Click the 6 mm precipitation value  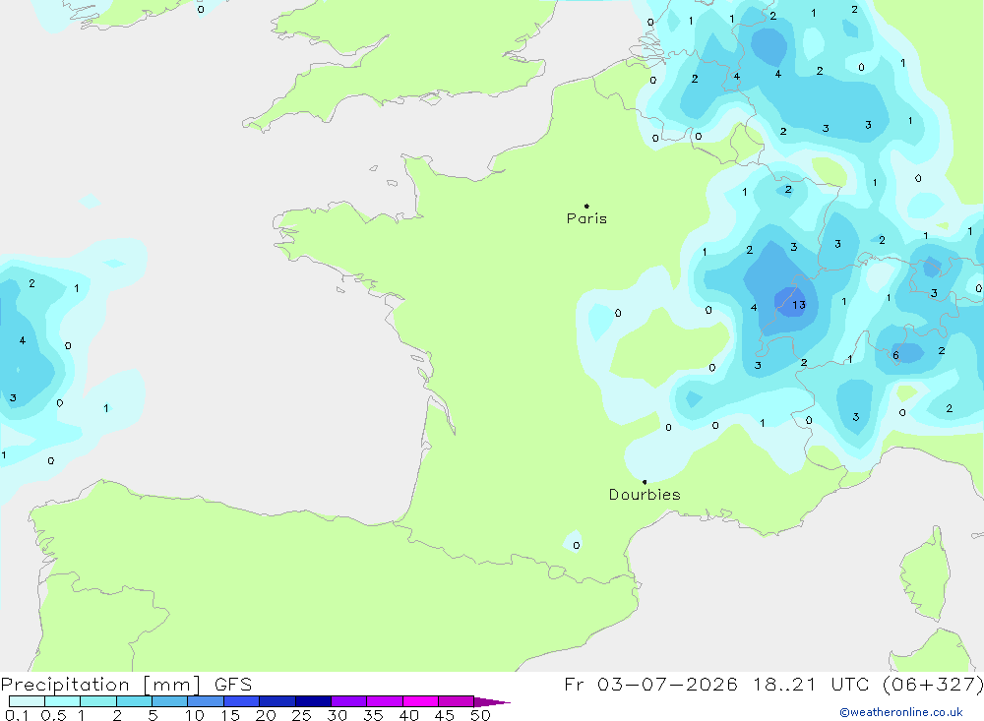click(895, 355)
